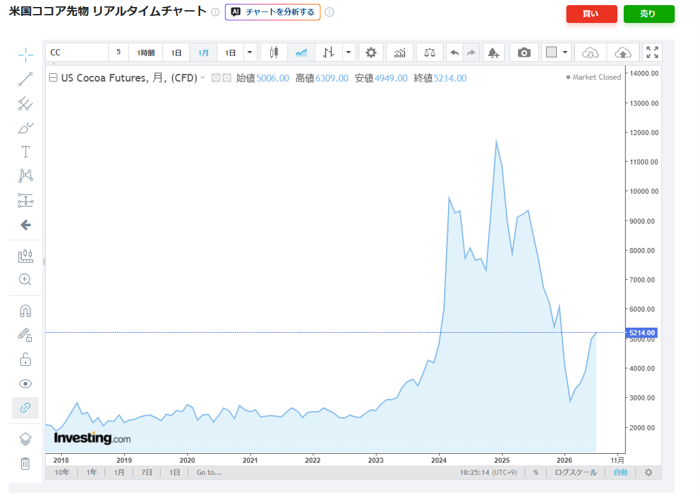Select the candlestick chart style
This screenshot has height=494, width=697.
(x=274, y=52)
